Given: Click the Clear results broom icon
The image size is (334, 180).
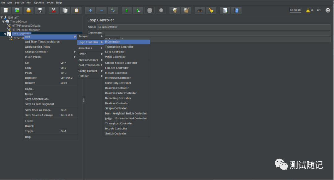Looking at the screenshot, I should coord(175,10).
